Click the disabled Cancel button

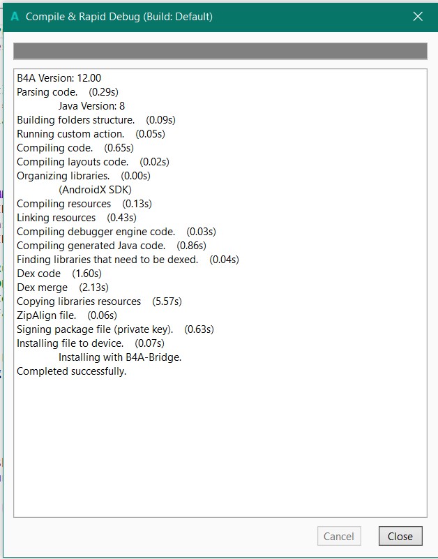pos(339,536)
